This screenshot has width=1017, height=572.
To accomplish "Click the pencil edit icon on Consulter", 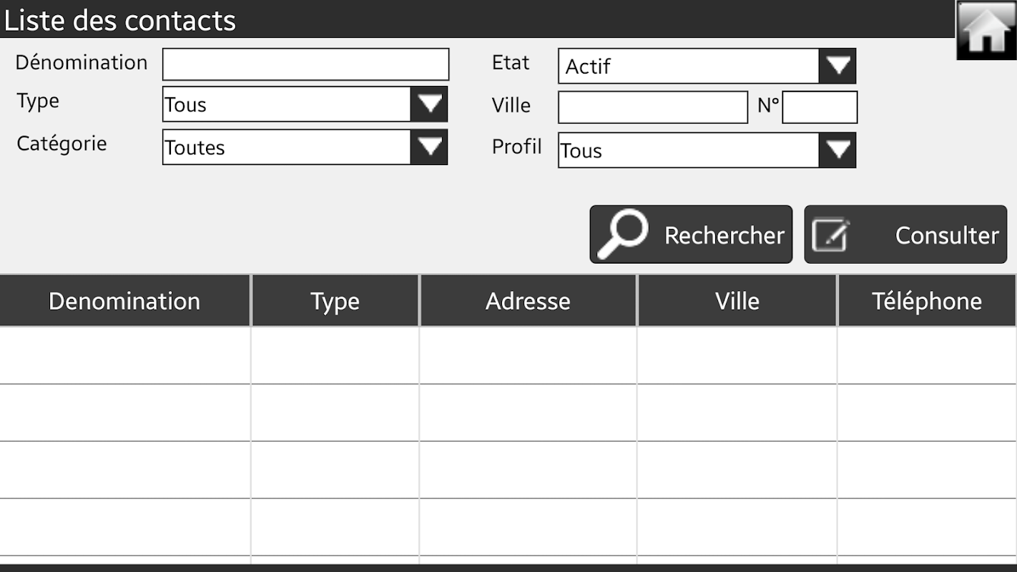I will click(x=830, y=235).
